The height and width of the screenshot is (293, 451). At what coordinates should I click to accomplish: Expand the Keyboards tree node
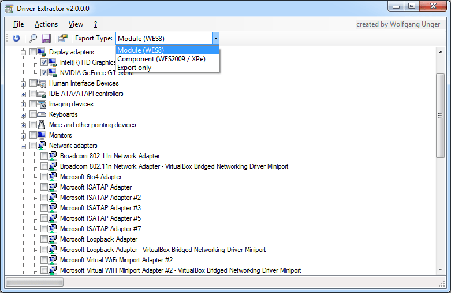tap(23, 115)
